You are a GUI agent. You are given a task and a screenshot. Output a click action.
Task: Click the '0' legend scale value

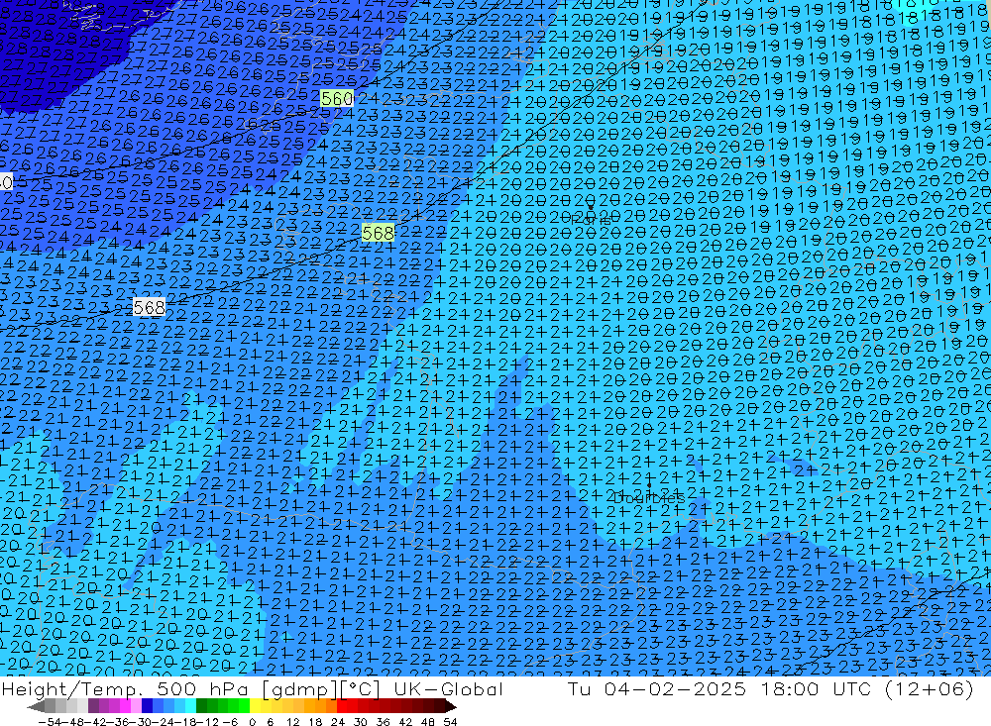252,722
